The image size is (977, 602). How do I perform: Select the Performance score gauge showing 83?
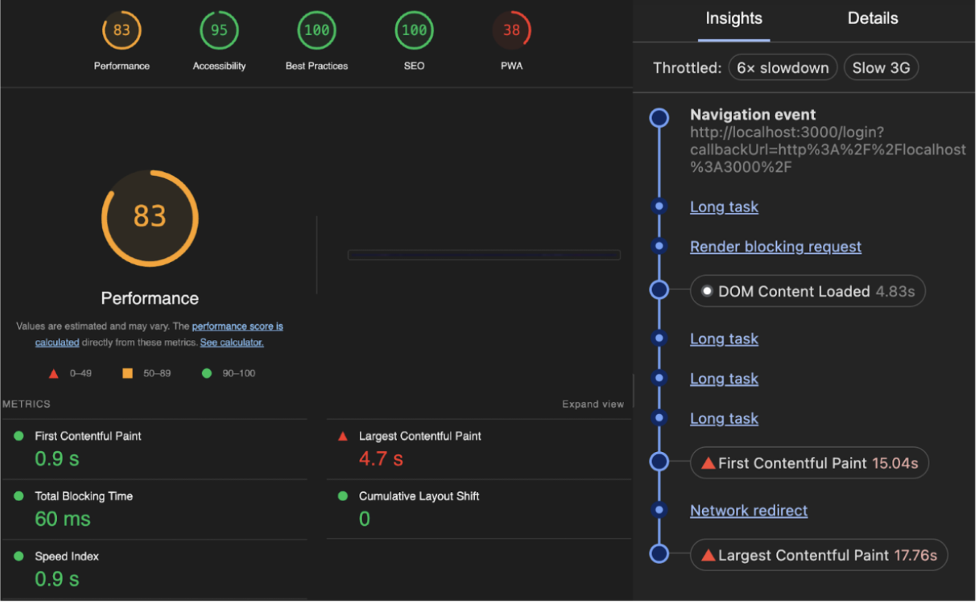click(x=121, y=30)
